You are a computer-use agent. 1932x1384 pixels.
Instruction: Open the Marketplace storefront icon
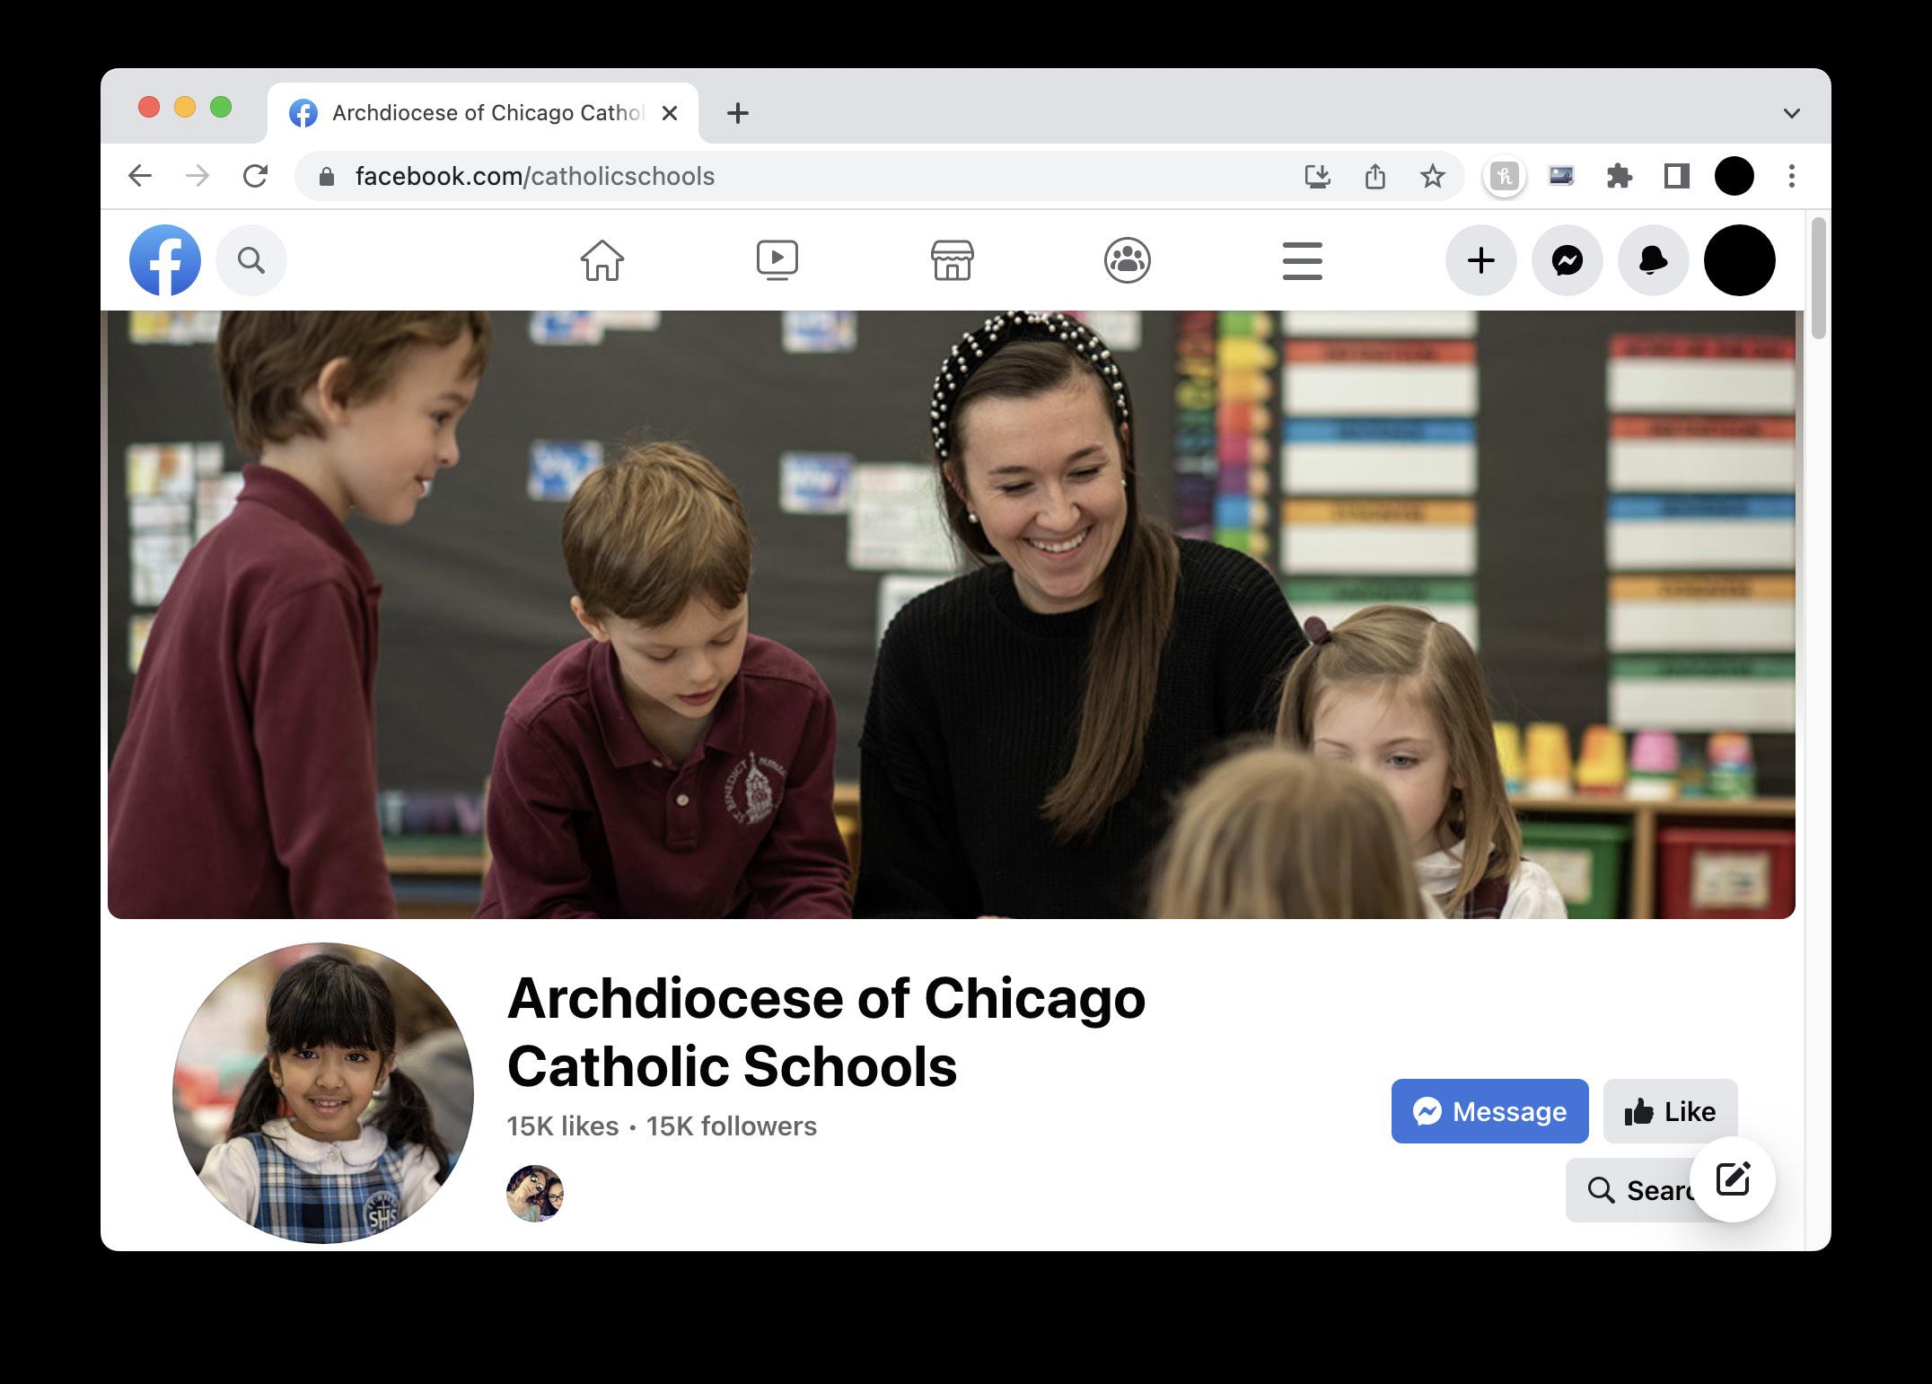pos(952,261)
